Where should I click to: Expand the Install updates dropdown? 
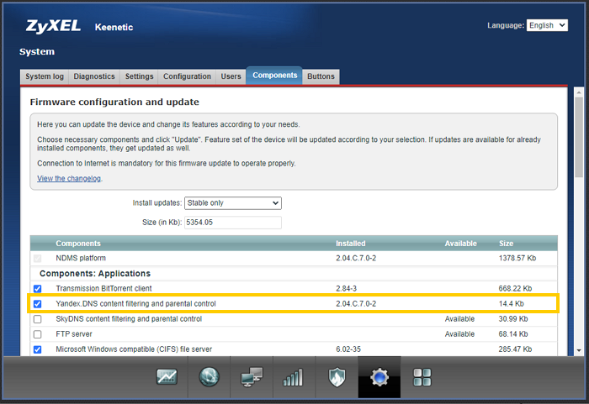pyautogui.click(x=232, y=203)
